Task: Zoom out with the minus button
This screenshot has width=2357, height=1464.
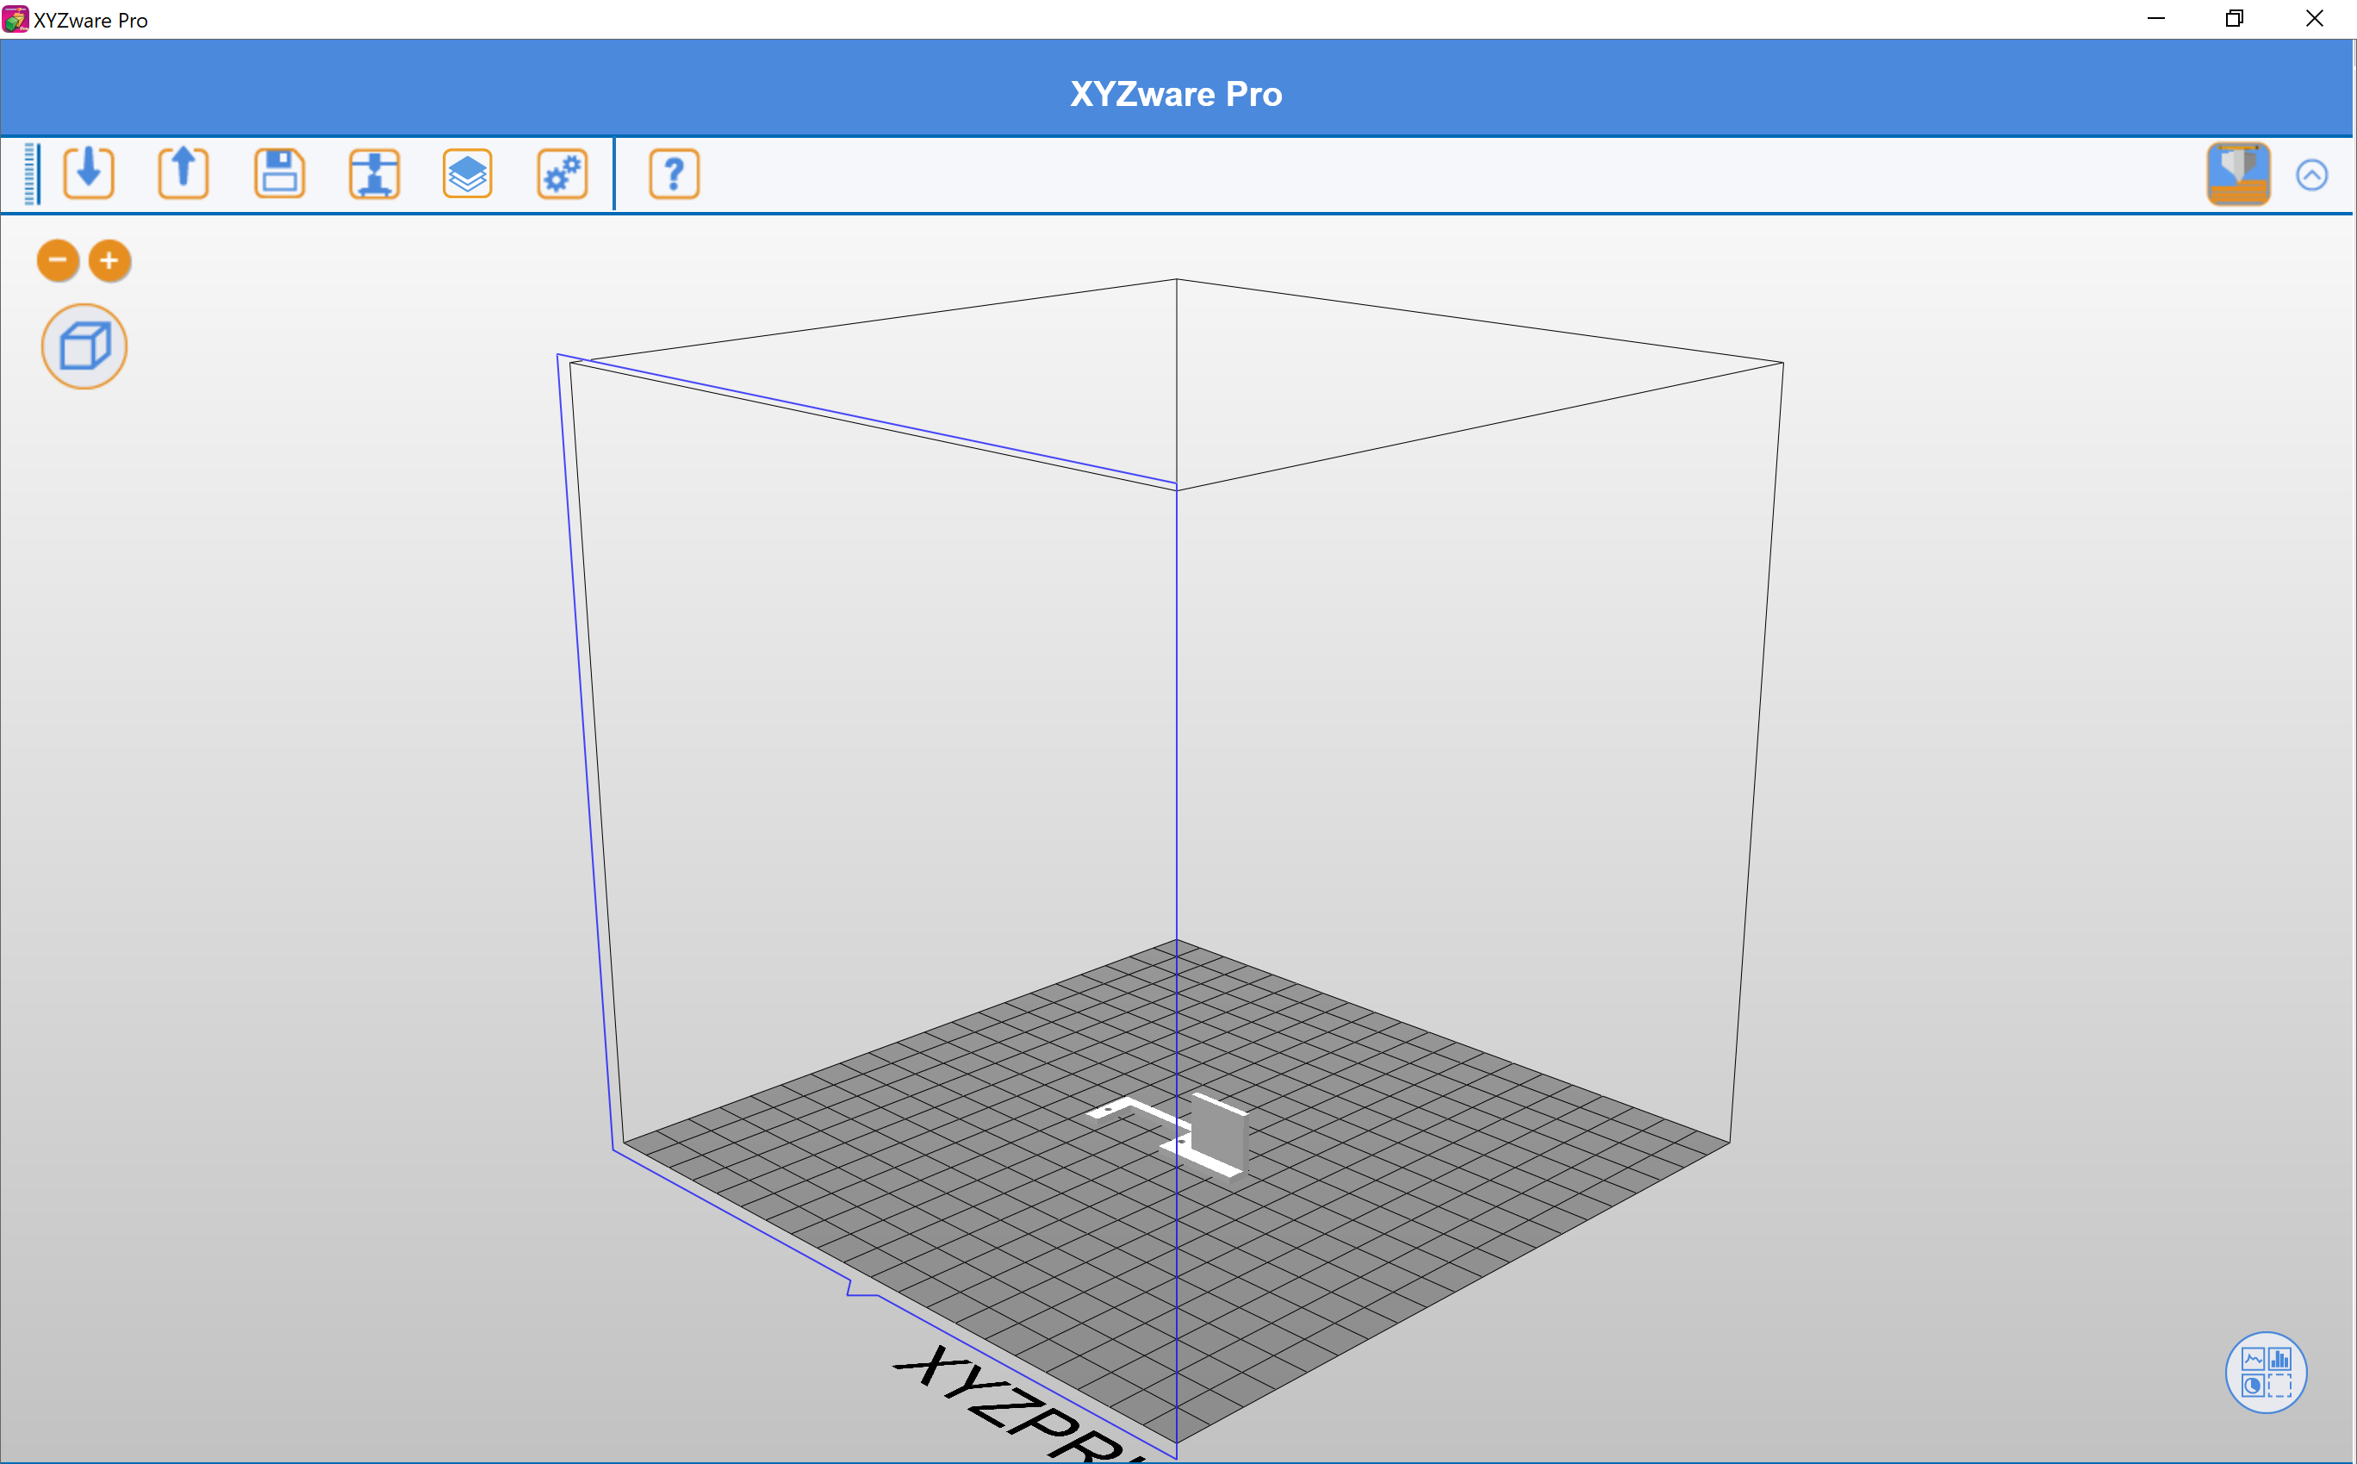Action: tap(58, 260)
